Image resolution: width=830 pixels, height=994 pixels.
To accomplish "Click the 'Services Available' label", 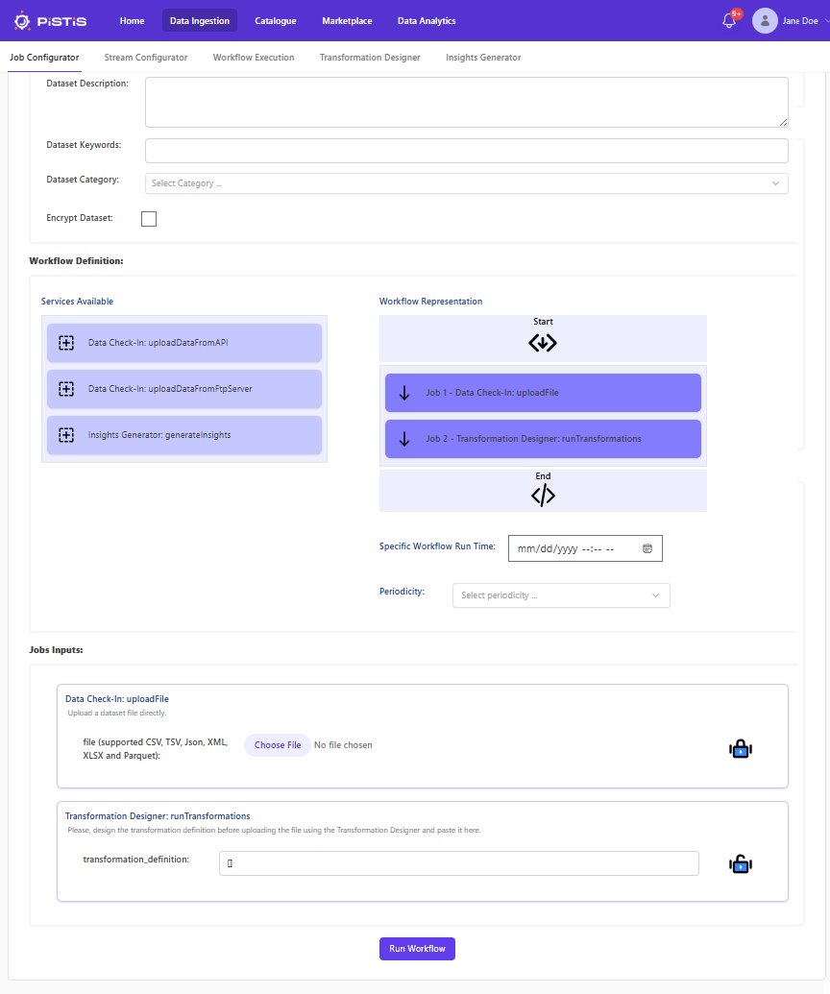I will pyautogui.click(x=78, y=302).
